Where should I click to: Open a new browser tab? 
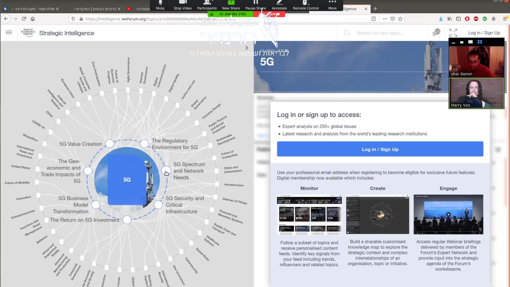pyautogui.click(x=375, y=9)
